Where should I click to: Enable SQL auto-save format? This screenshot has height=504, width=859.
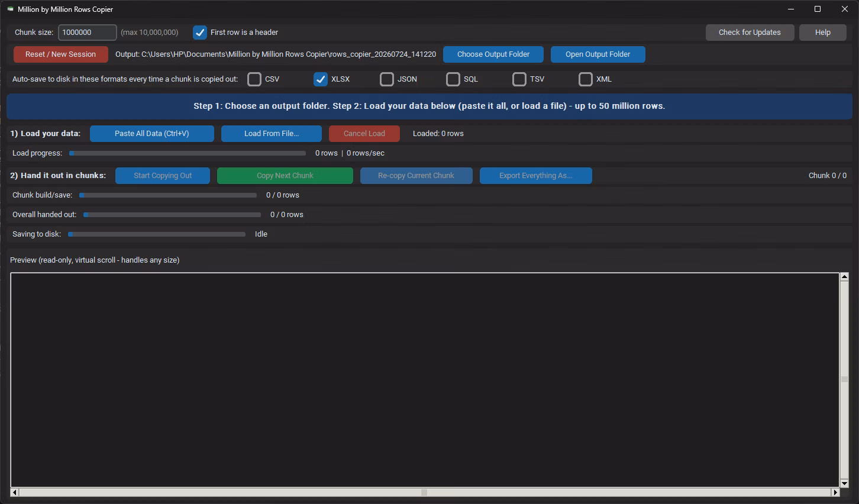click(x=453, y=79)
